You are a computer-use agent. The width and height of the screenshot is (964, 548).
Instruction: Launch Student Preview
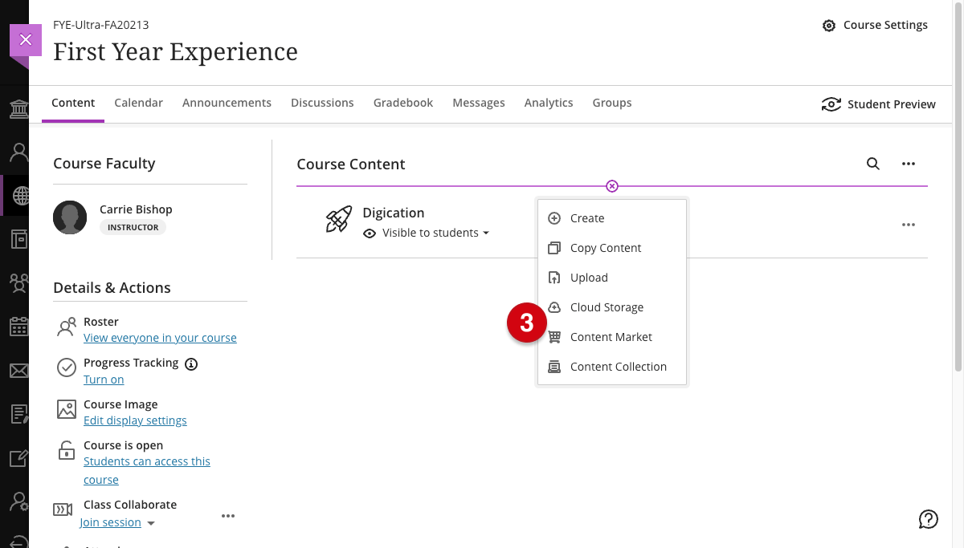point(878,104)
